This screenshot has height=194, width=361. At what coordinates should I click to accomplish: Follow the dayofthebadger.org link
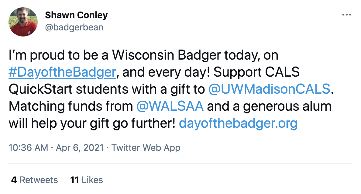pos(238,123)
